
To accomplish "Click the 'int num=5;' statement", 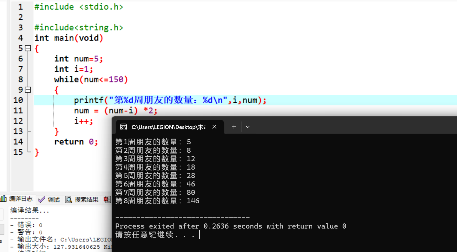I will [78, 59].
